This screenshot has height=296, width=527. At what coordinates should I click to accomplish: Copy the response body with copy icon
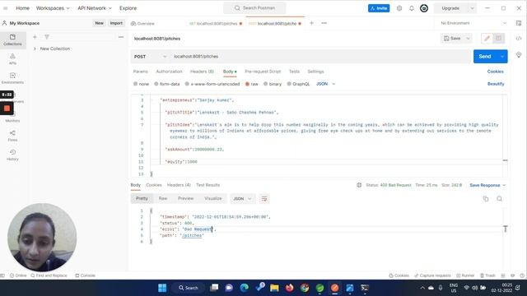[x=486, y=199]
